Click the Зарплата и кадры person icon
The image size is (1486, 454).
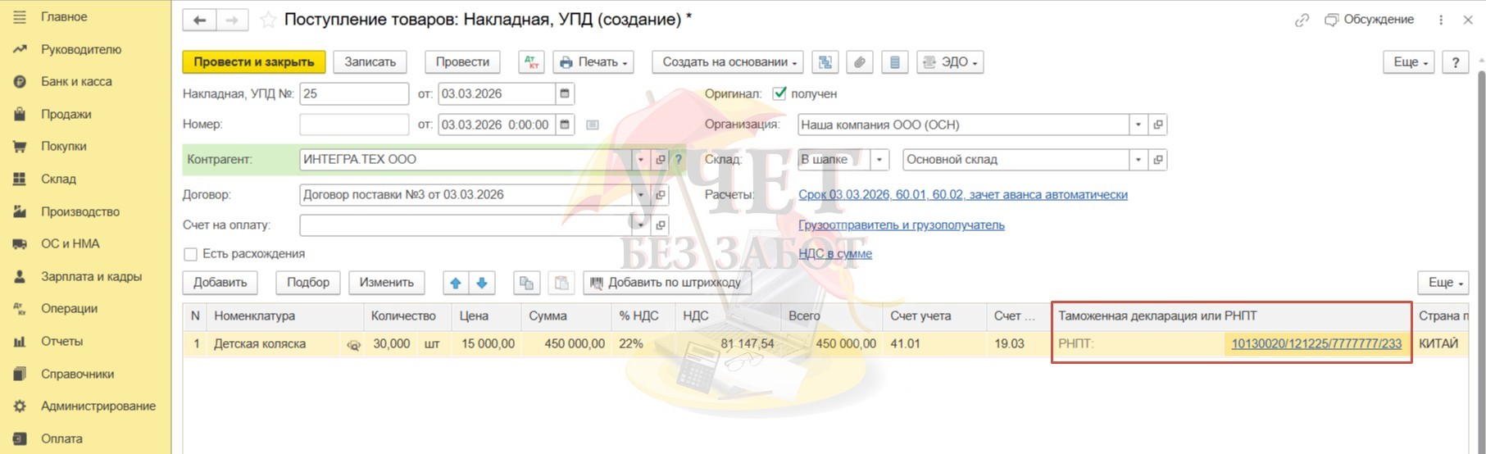click(20, 276)
